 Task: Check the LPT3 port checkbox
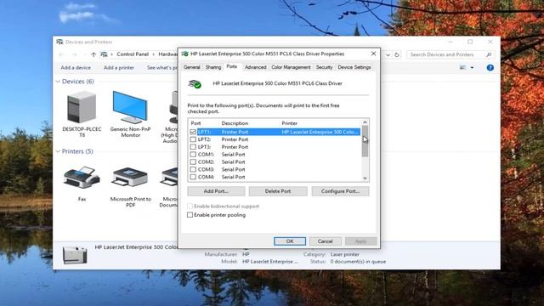(x=193, y=147)
